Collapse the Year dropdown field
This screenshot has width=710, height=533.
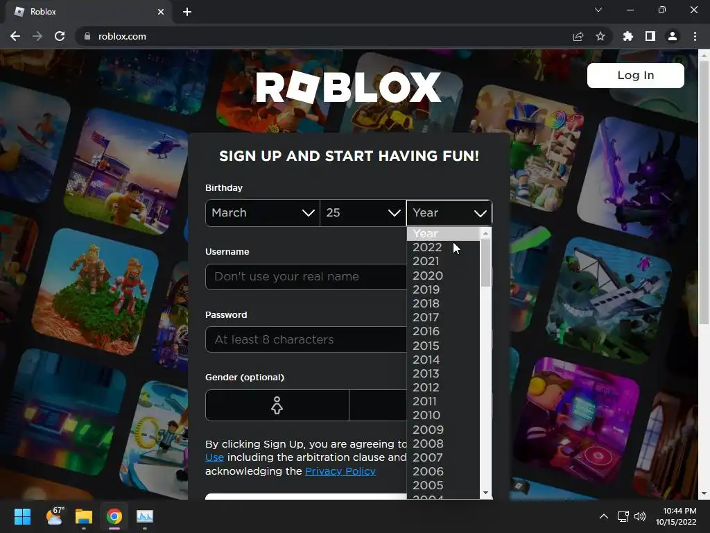point(449,212)
